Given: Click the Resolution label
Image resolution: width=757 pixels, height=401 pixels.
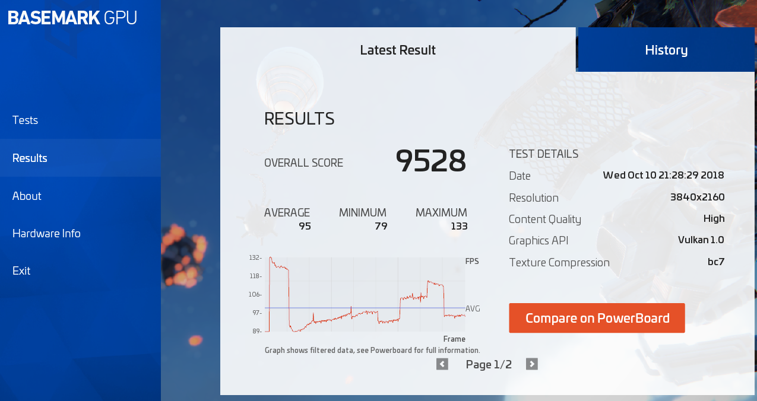Looking at the screenshot, I should click(534, 198).
